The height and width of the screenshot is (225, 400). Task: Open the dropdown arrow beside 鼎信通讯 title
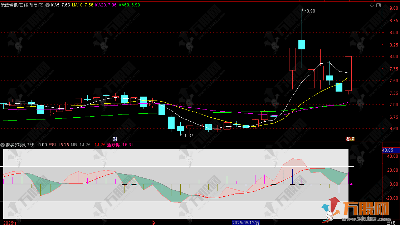pyautogui.click(x=48, y=5)
